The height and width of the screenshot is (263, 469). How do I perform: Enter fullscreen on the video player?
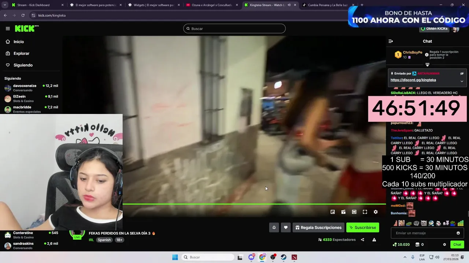(x=365, y=212)
